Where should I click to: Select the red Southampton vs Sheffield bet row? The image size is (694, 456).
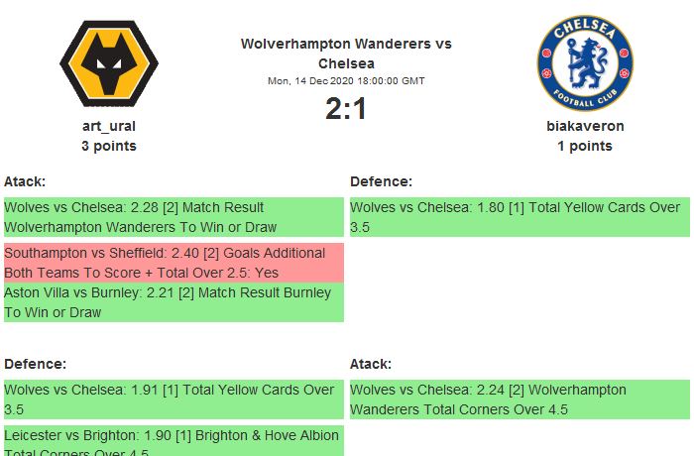[x=173, y=263]
